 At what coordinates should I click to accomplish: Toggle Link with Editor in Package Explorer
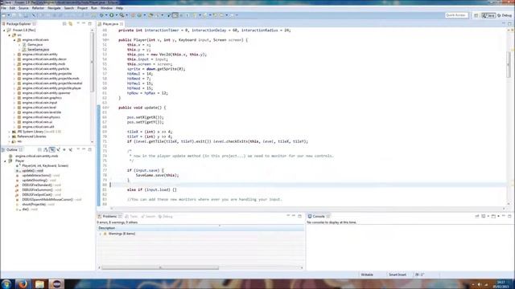tap(71, 24)
